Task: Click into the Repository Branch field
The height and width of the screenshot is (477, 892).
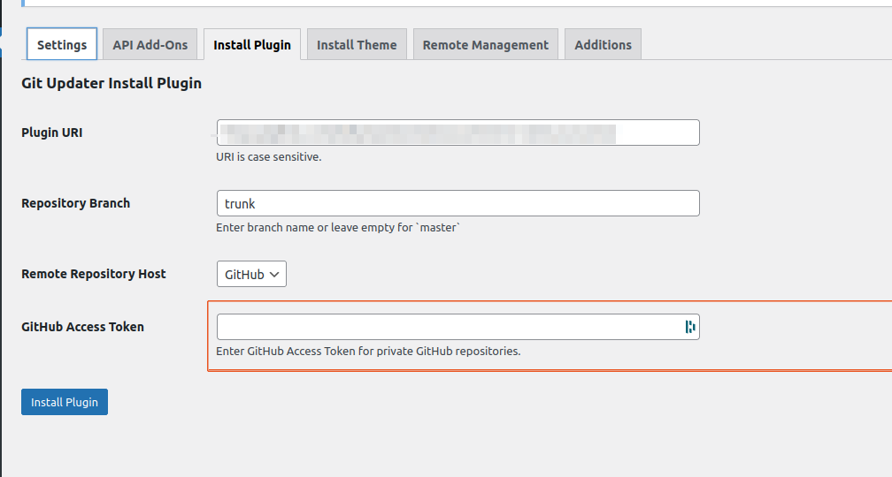Action: (458, 203)
